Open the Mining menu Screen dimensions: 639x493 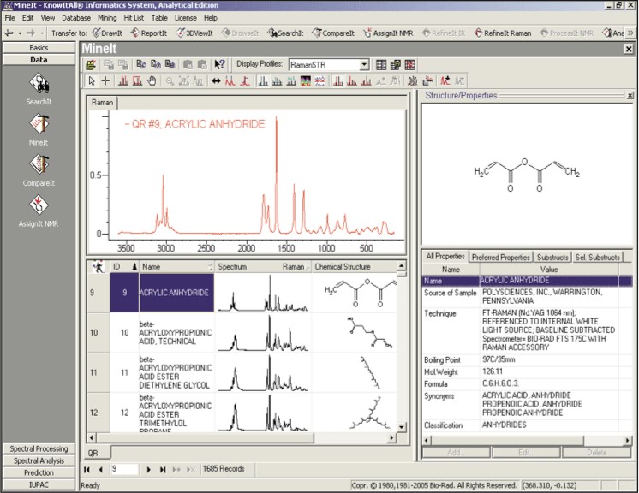coord(107,18)
